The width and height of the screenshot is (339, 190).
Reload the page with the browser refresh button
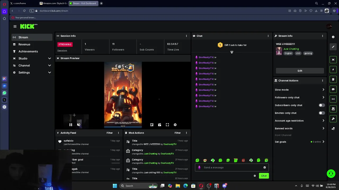pos(24,11)
